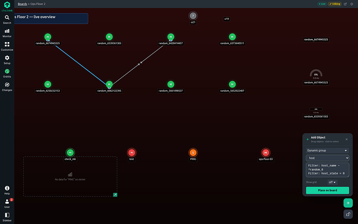The width and height of the screenshot is (358, 224).
Task: Select host node random_6539361303 in top row
Action: [x=109, y=37]
